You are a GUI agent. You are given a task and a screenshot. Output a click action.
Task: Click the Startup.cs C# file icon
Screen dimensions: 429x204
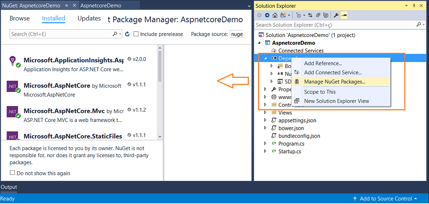[x=273, y=151]
